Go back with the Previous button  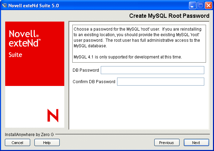coord(167,143)
